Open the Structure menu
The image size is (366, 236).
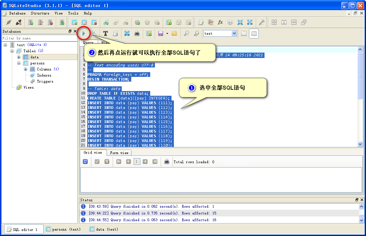tap(40, 13)
